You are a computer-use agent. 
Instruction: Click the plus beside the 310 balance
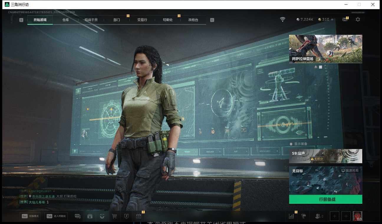coord(332,19)
